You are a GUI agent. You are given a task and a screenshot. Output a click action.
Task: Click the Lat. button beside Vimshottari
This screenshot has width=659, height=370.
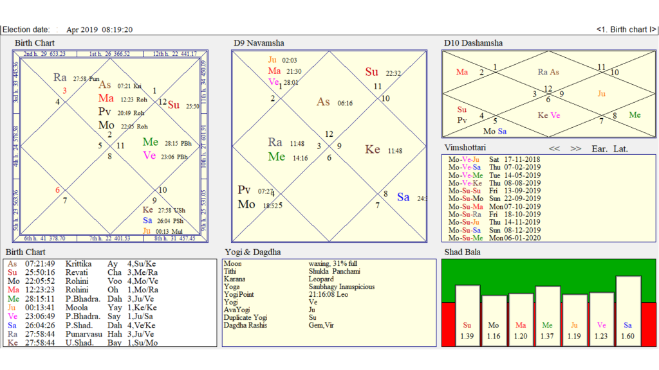(x=620, y=149)
